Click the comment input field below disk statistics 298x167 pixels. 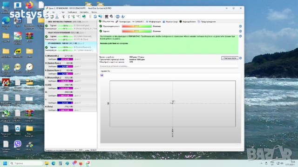(x=169, y=66)
